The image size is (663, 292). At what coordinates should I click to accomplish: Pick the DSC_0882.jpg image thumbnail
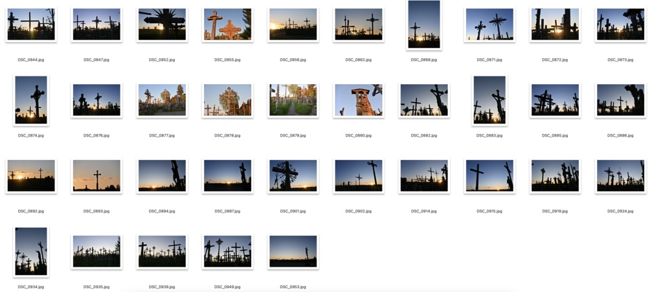[424, 100]
